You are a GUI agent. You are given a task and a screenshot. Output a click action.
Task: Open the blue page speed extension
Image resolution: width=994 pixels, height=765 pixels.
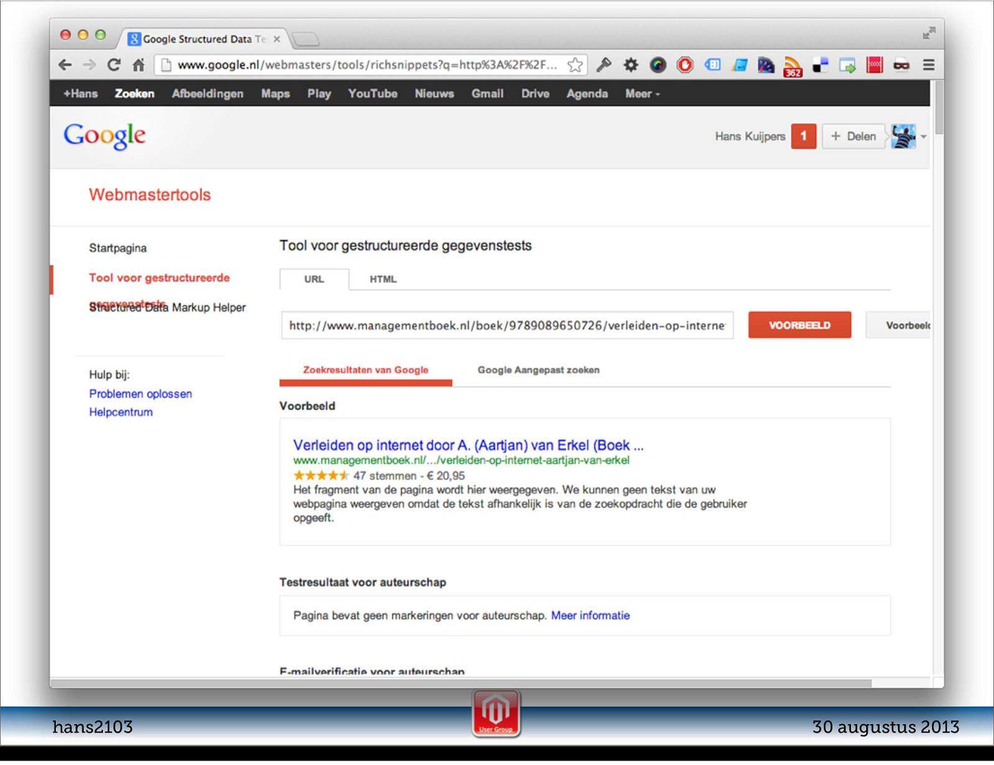click(739, 65)
